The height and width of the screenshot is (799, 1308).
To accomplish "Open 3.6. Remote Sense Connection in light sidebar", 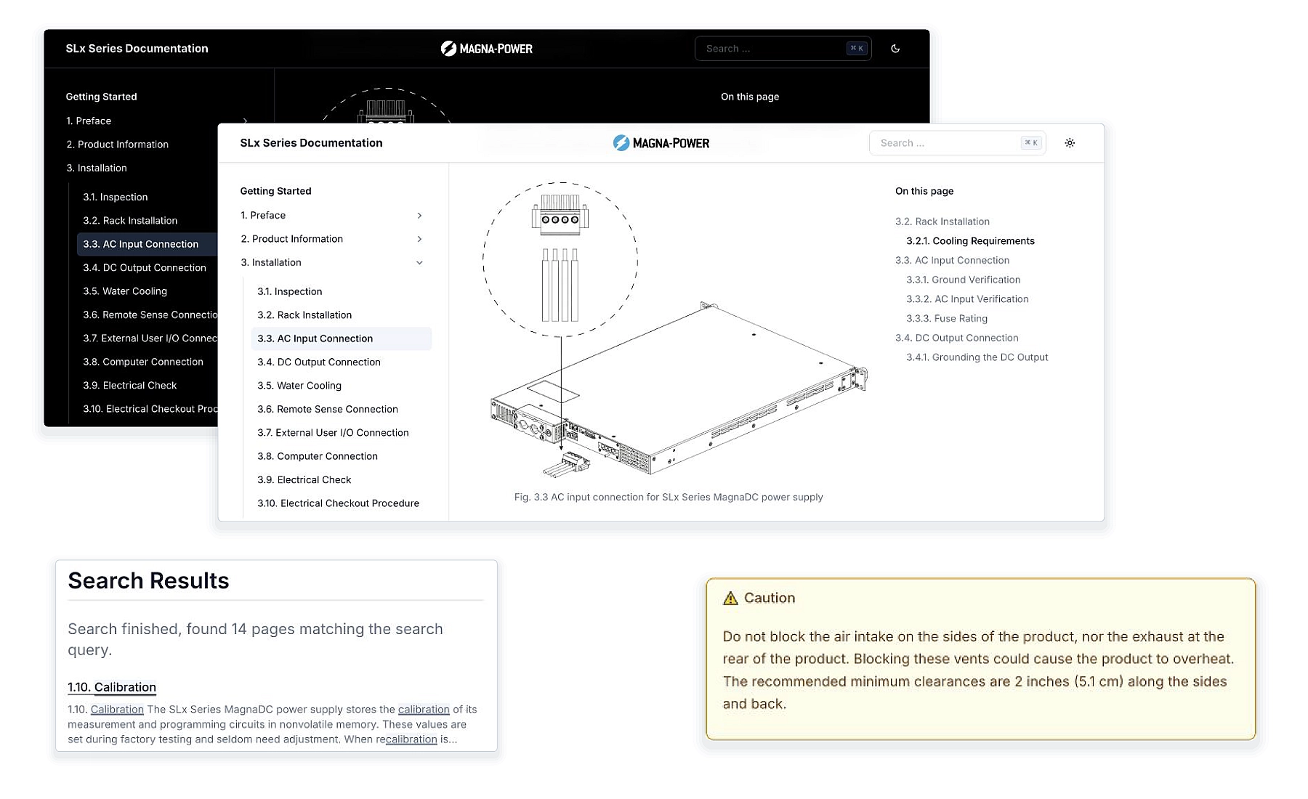I will tap(328, 410).
